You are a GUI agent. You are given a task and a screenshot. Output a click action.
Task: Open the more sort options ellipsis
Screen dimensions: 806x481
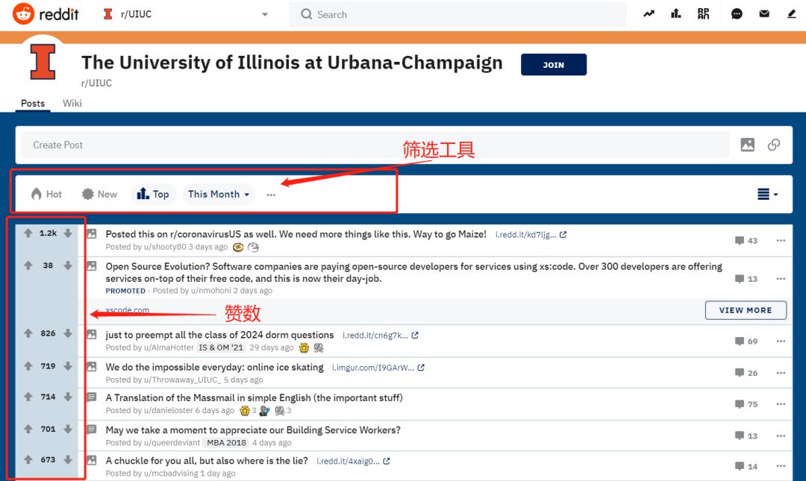[x=271, y=195]
